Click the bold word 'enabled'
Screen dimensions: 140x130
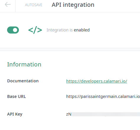[x=82, y=30]
